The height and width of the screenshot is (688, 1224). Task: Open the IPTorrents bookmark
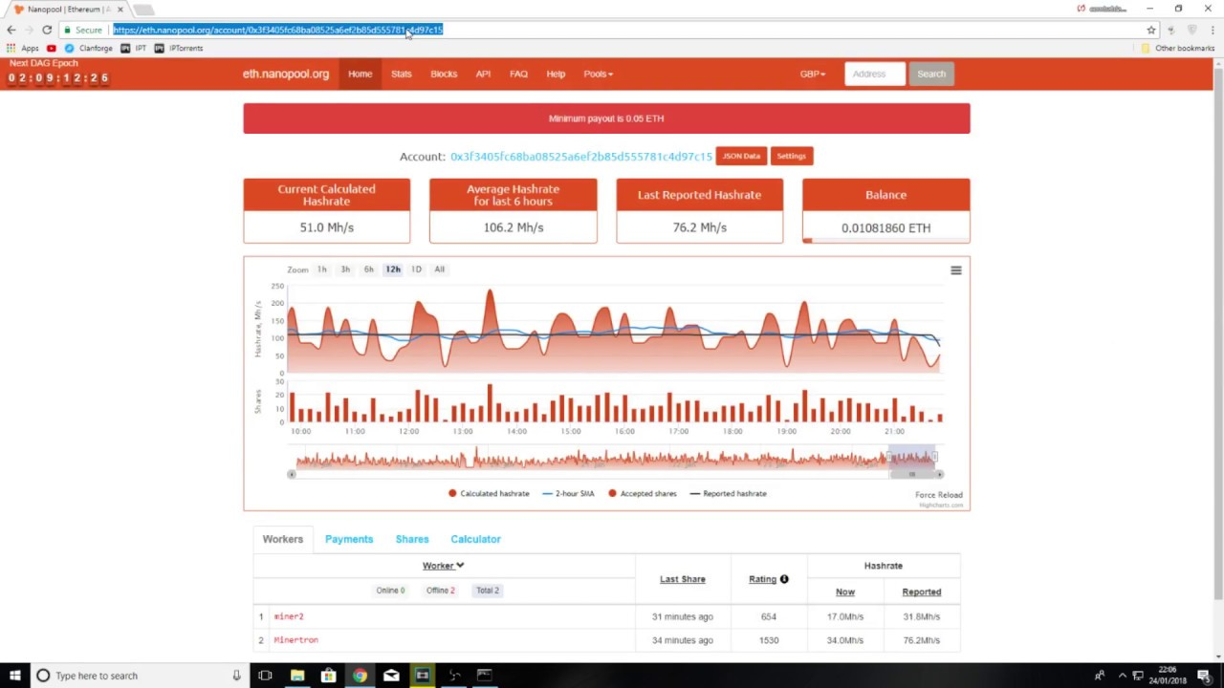(x=179, y=48)
